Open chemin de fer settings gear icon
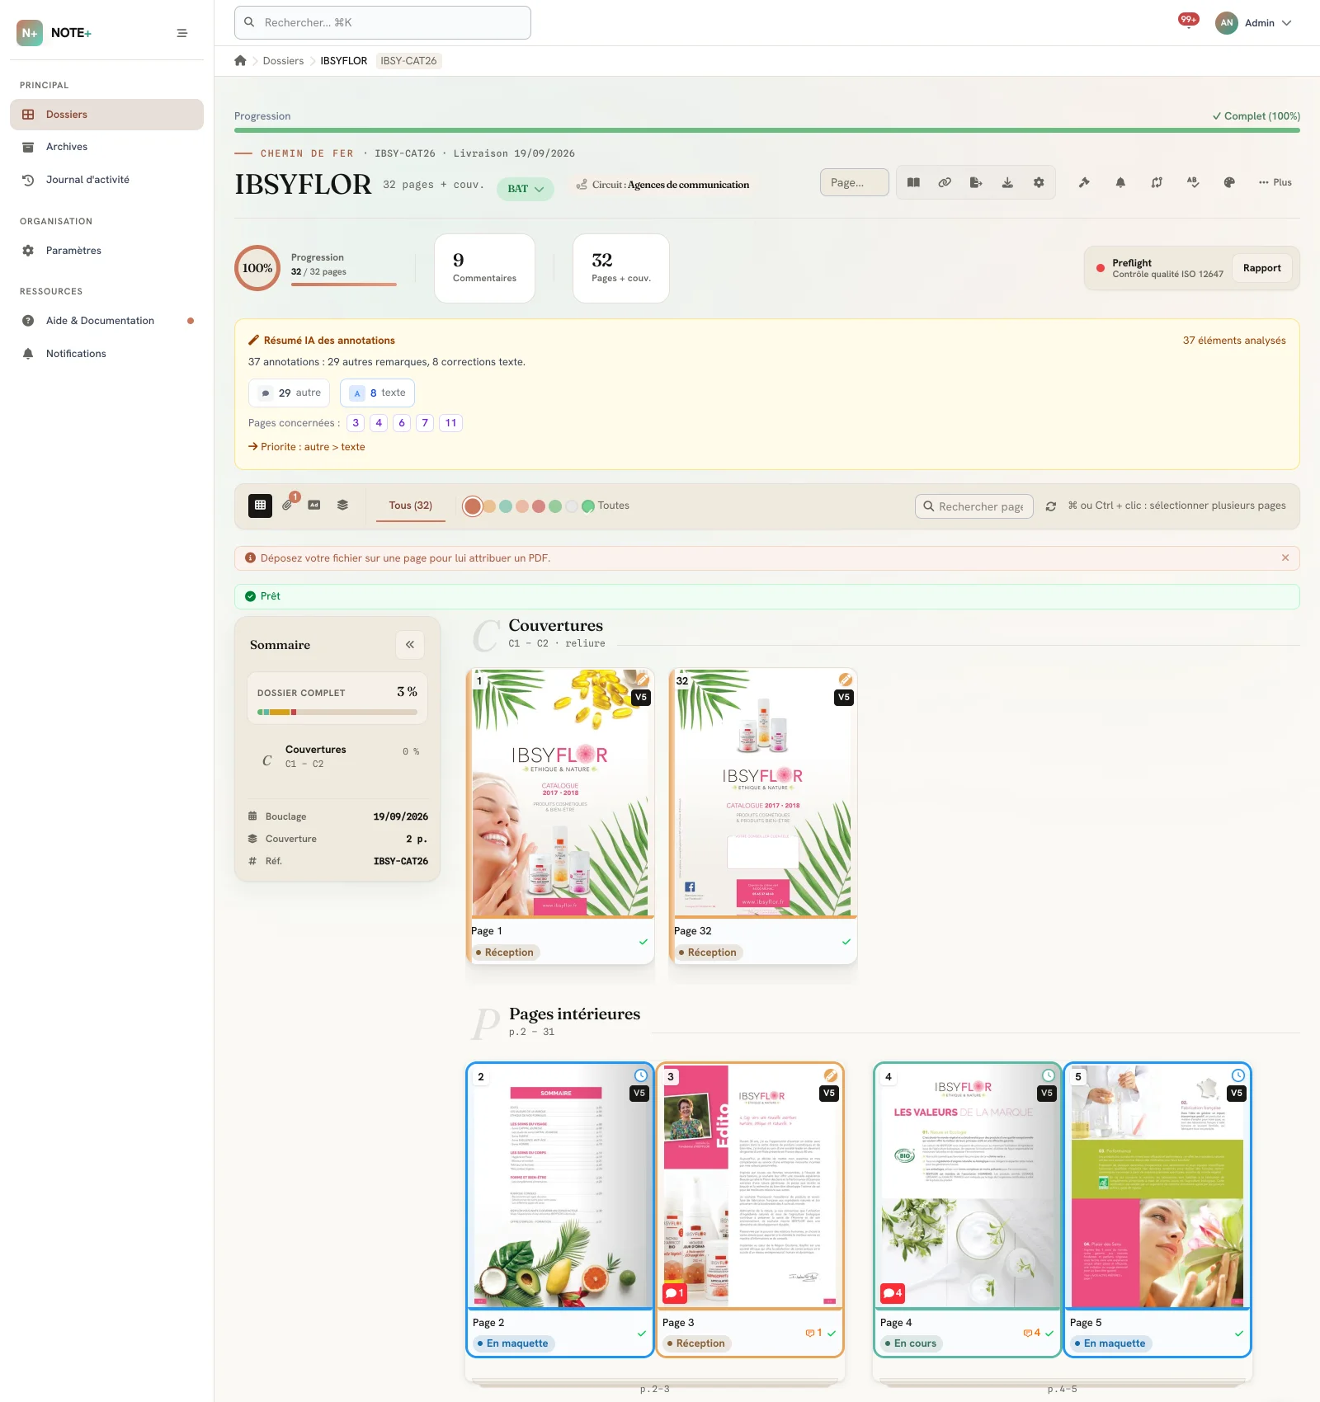Image resolution: width=1320 pixels, height=1402 pixels. (1039, 182)
